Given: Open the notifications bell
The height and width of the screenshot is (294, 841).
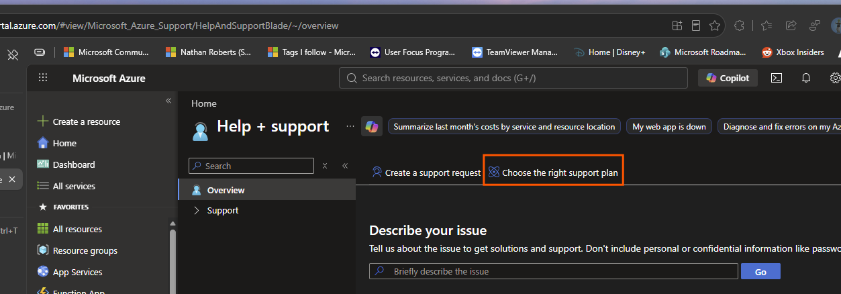Looking at the screenshot, I should [x=806, y=78].
